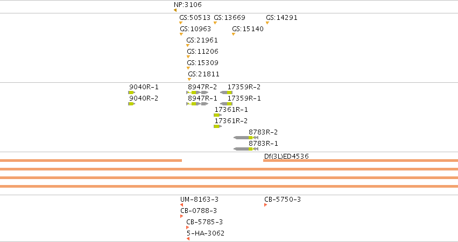Select the GS:50513 insertion triangle
This screenshot has width=458, height=242.
tap(181, 23)
